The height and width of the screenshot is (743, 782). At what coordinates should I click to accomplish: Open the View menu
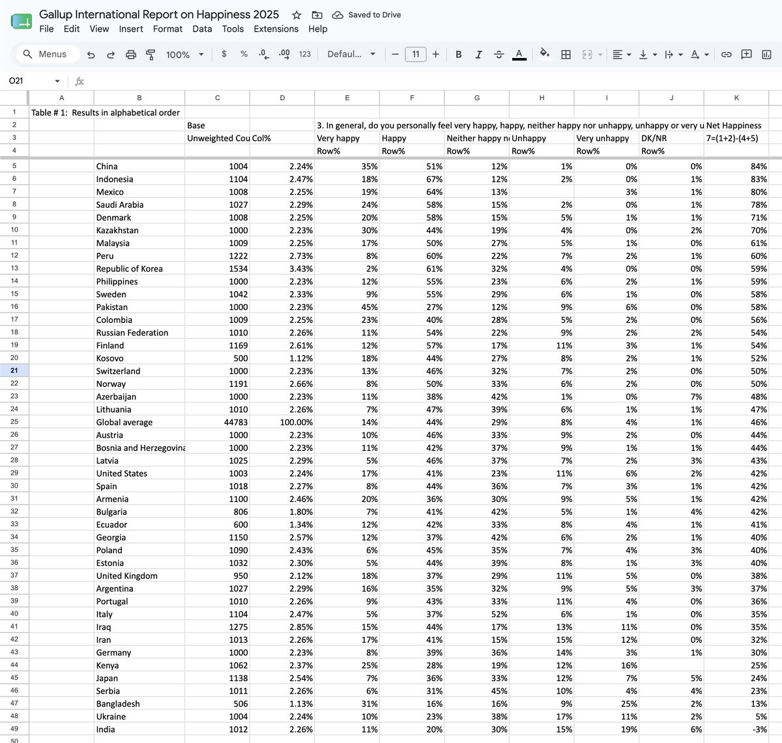(99, 29)
